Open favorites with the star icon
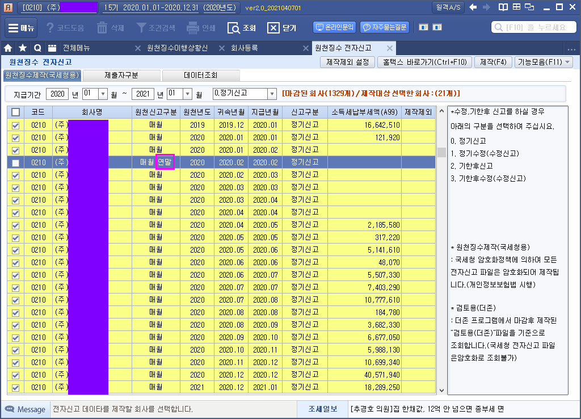The image size is (581, 419). (22, 48)
